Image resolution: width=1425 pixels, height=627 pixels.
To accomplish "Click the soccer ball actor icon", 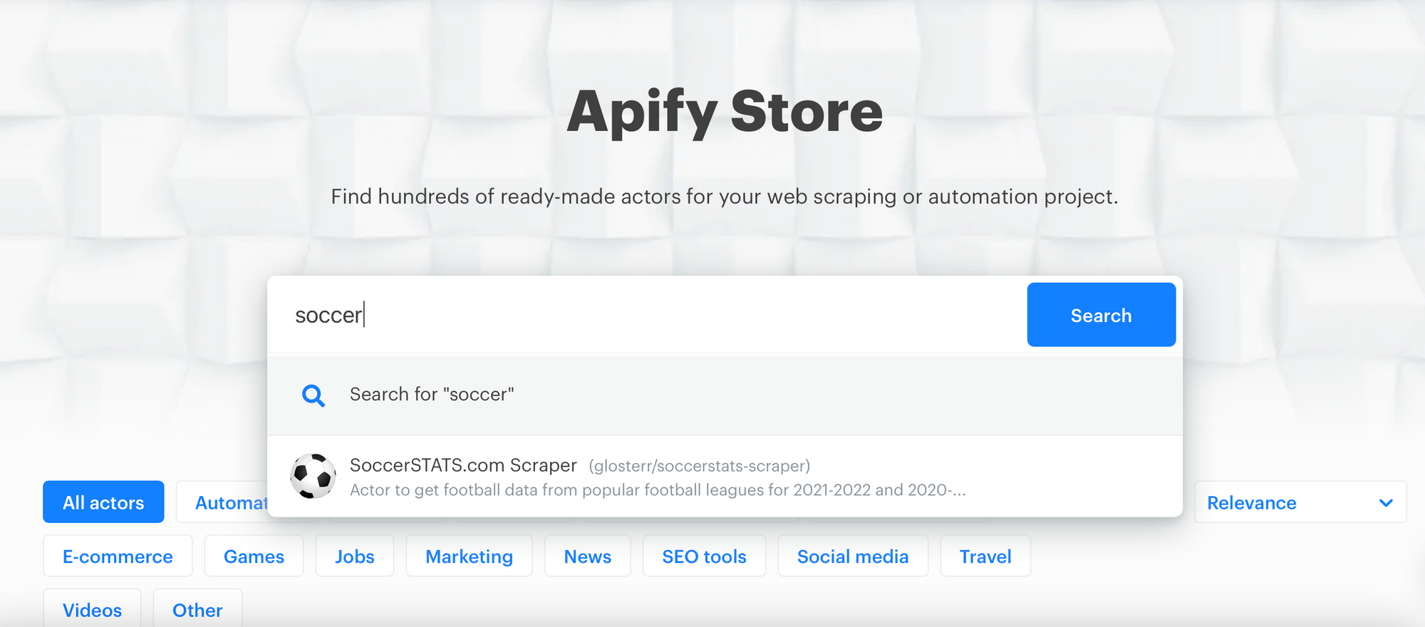I will tap(313, 476).
